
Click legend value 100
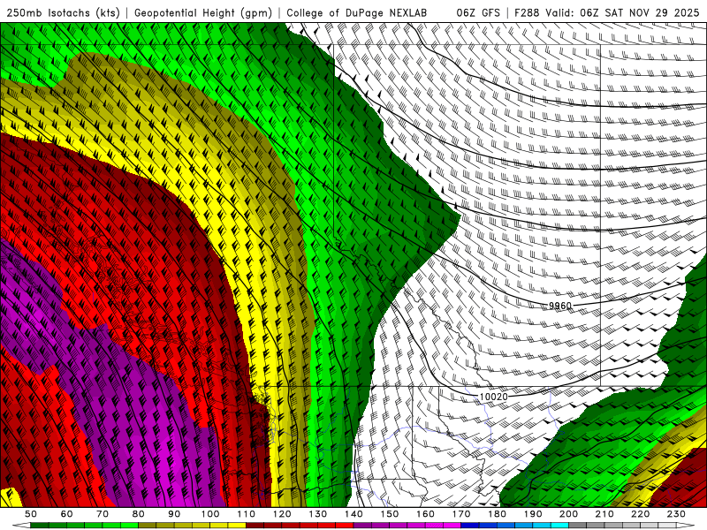[x=210, y=514]
